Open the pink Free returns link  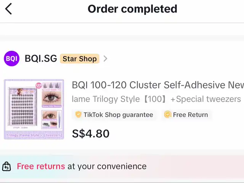[x=41, y=166]
